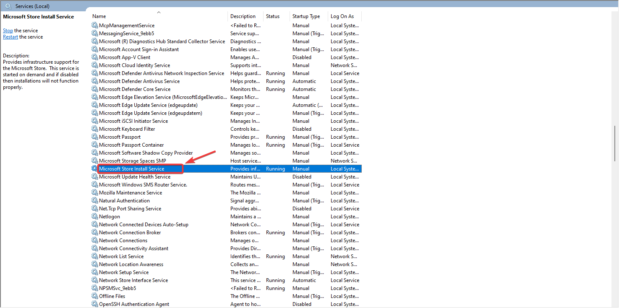
Task: Click the vertical scrollbar of the services list
Action: coord(615,142)
